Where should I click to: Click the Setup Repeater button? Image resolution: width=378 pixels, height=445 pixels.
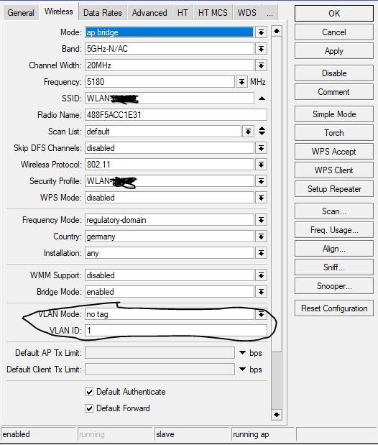pos(334,189)
